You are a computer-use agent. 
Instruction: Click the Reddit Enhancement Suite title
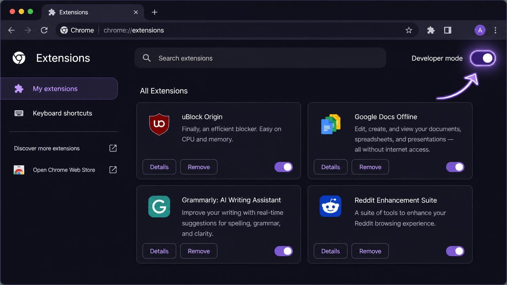pos(396,200)
